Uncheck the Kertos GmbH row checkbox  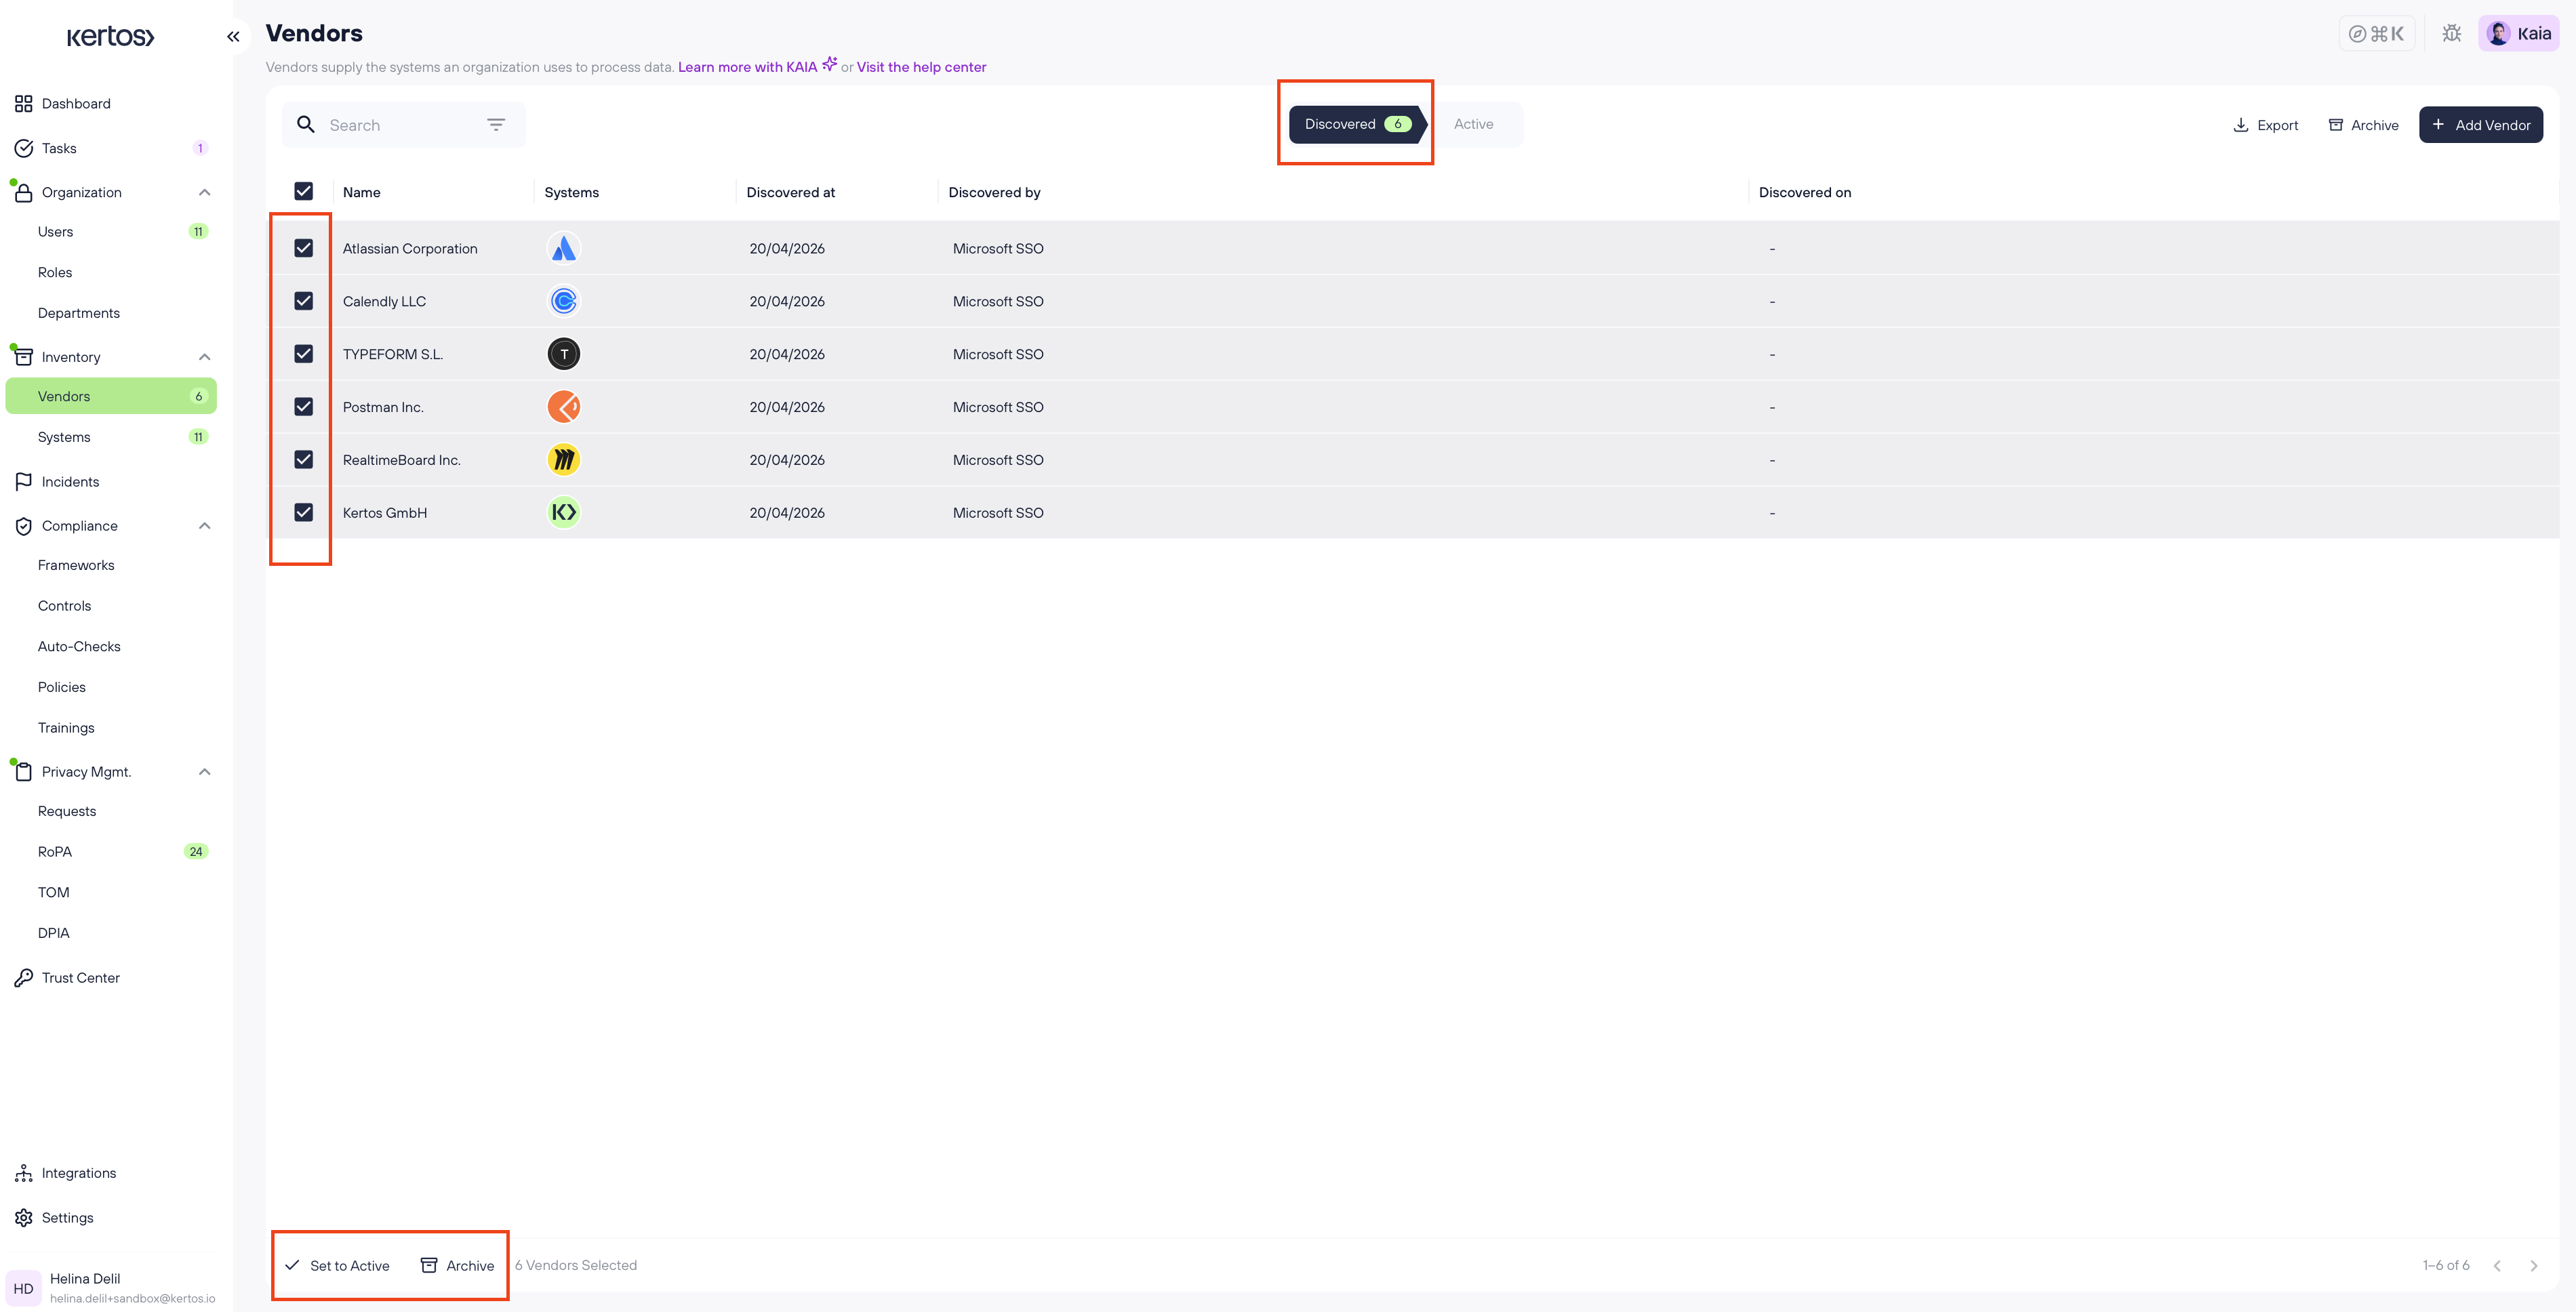click(304, 513)
